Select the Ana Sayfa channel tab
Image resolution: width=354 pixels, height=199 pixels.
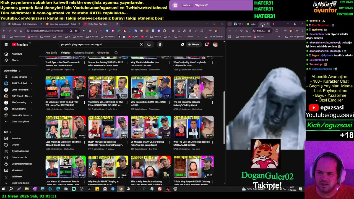[x=51, y=53]
